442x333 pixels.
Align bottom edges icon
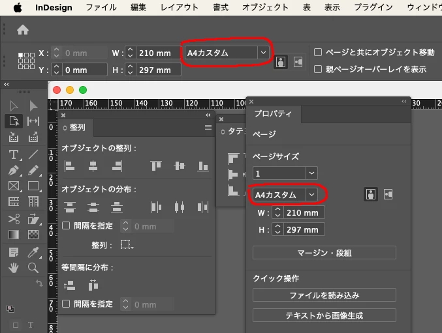click(x=203, y=166)
